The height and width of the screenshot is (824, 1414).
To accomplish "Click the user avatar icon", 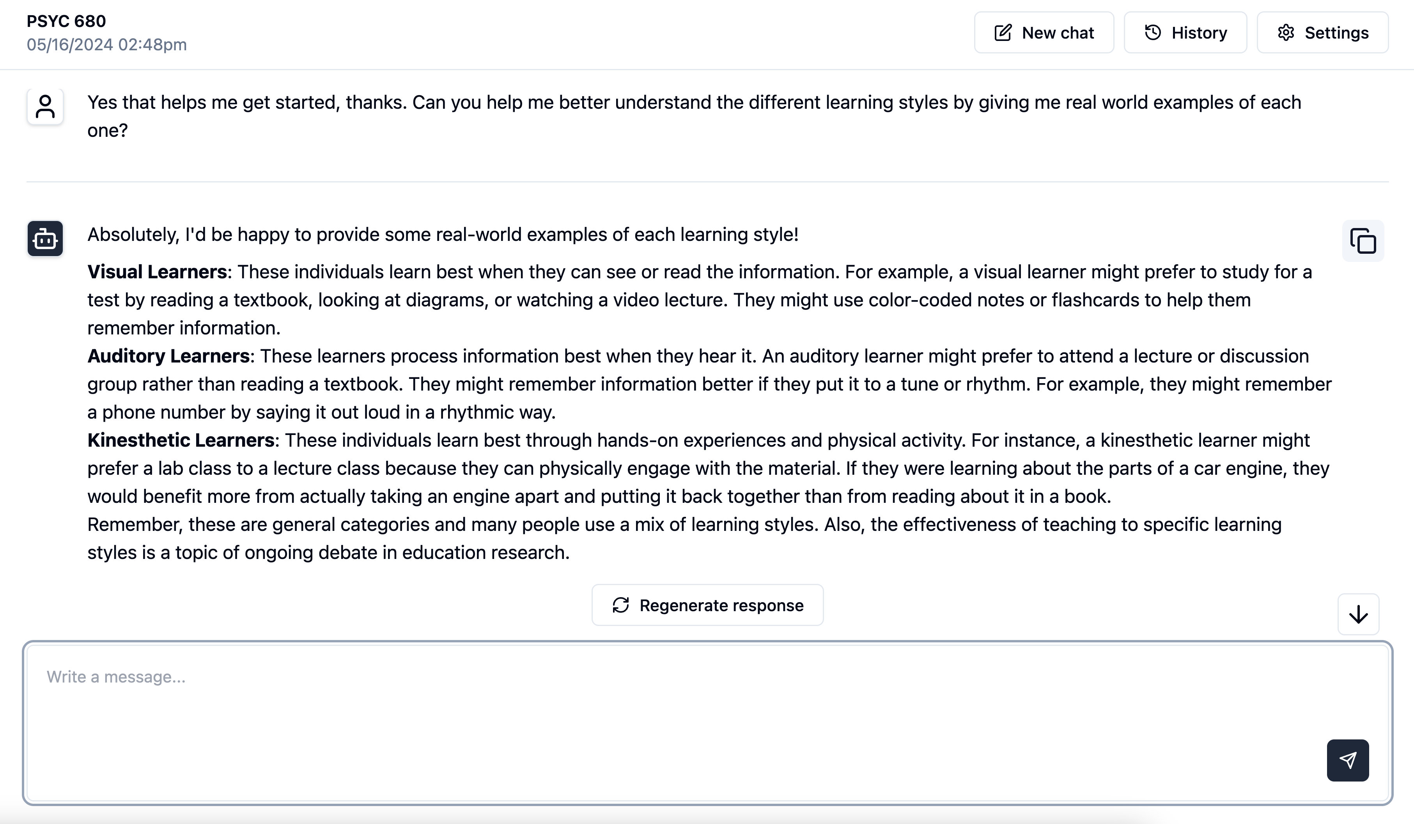I will (x=45, y=106).
